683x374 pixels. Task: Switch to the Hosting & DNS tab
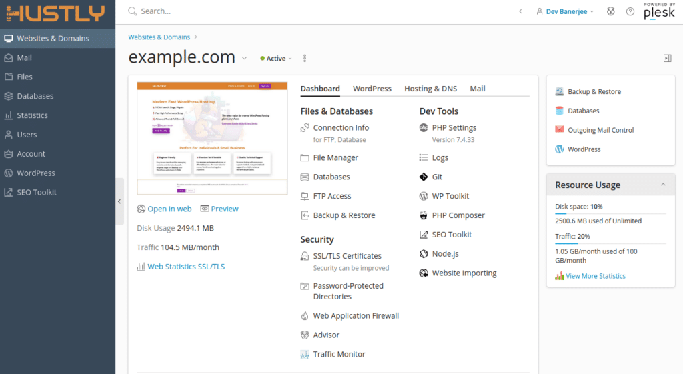point(430,89)
